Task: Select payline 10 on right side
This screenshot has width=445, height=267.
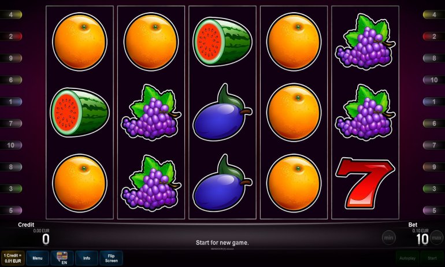Action: point(434,80)
